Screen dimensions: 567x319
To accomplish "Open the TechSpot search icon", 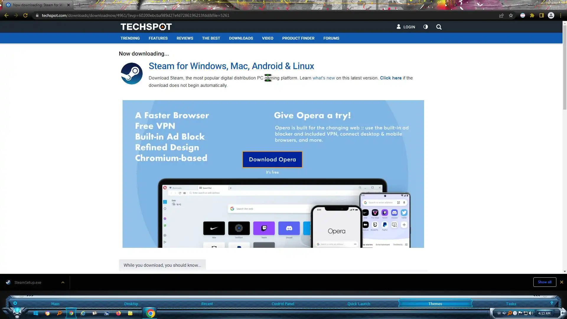I will pos(439,27).
